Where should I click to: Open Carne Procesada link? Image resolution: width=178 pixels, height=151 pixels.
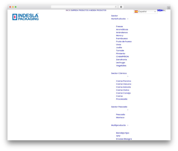[x=121, y=97]
